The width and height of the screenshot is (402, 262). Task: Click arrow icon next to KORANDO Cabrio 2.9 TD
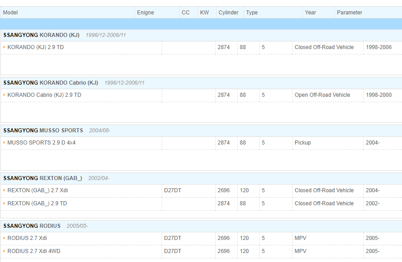click(4, 95)
